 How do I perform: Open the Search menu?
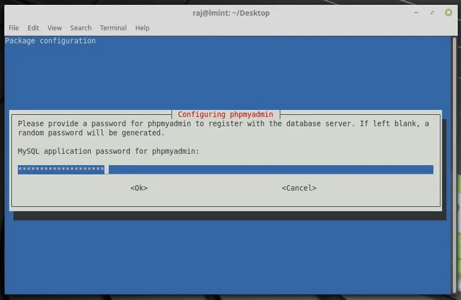point(81,28)
